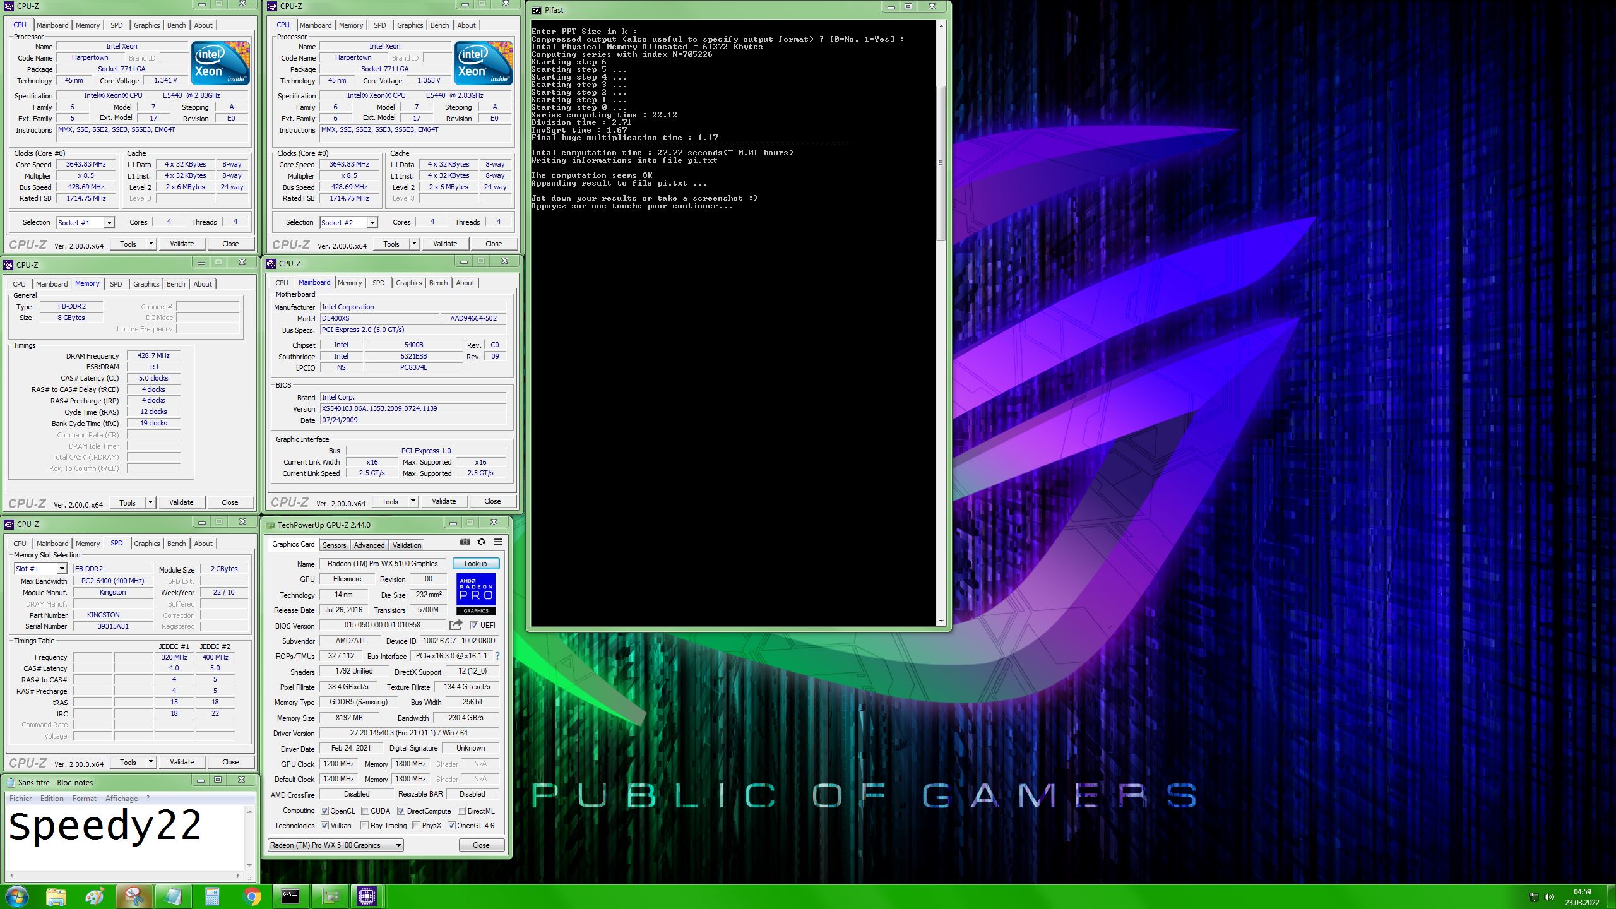
Task: Open the Validation tab in GPU-Z
Action: click(x=407, y=545)
